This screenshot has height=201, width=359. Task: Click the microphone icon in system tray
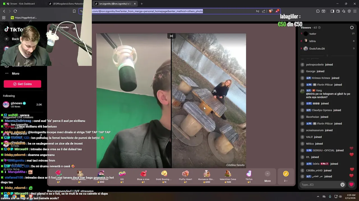click(x=330, y=197)
